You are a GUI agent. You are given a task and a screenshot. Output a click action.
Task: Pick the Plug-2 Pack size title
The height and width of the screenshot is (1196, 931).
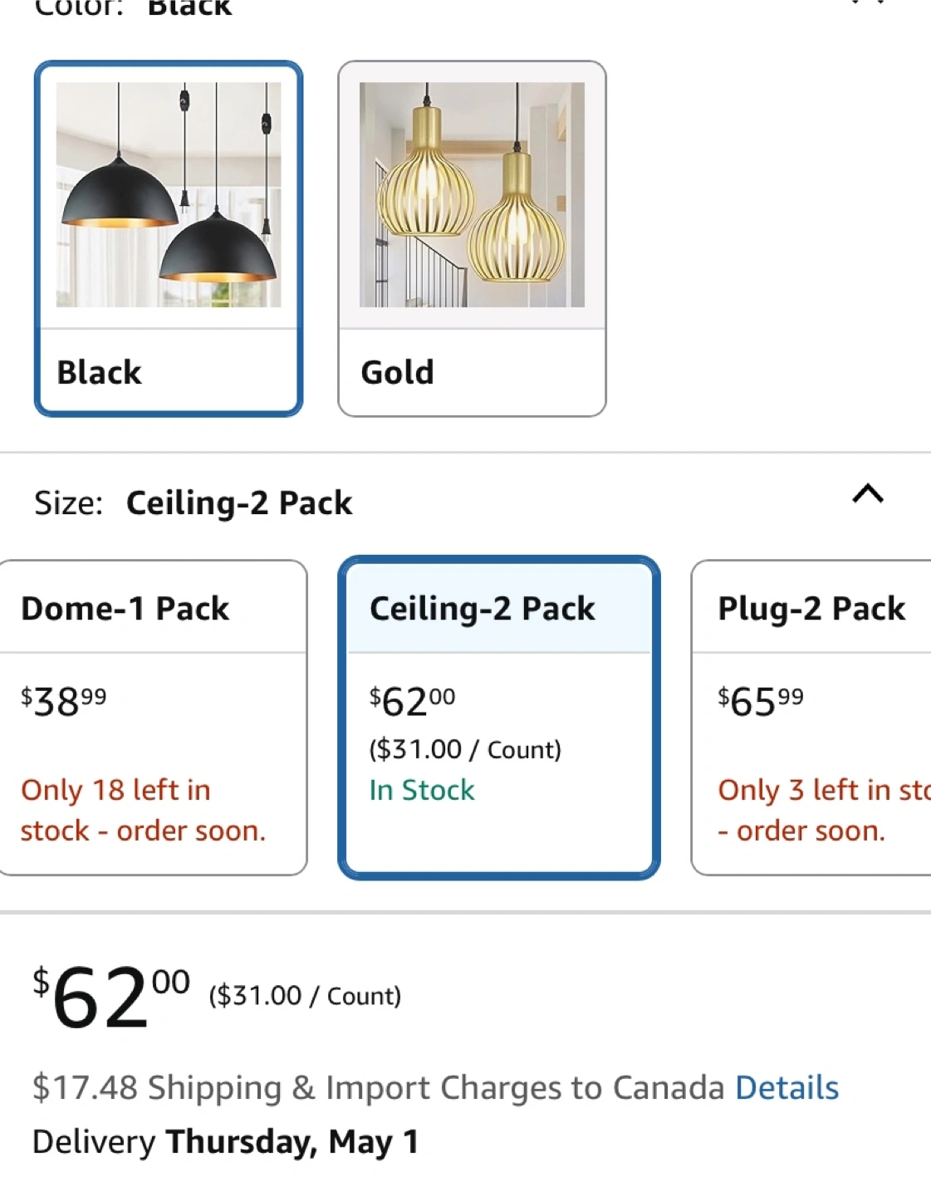811,609
